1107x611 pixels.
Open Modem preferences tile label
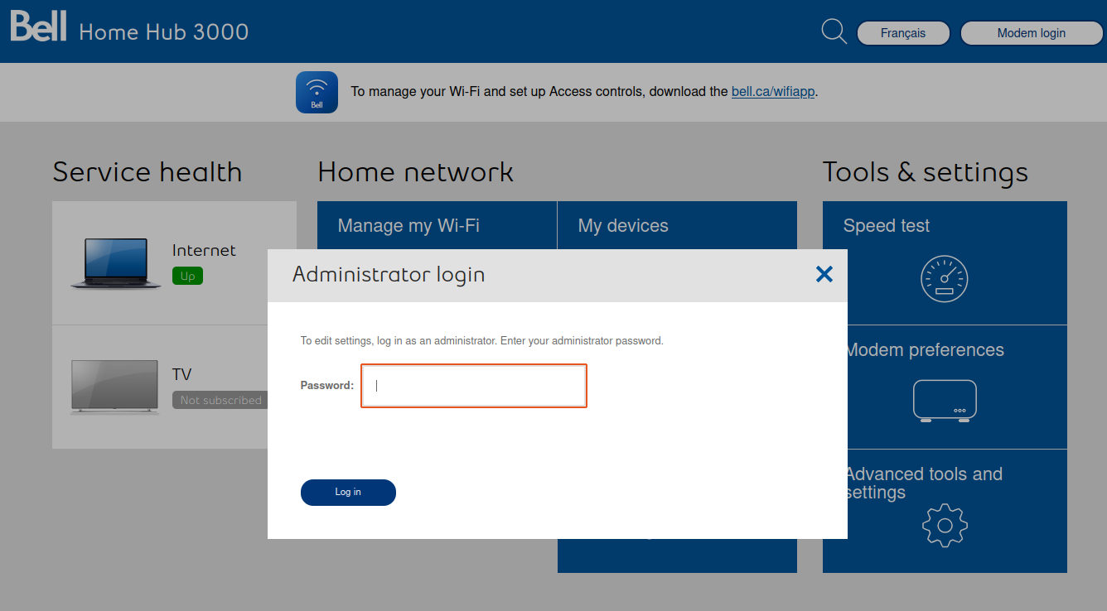coord(924,349)
